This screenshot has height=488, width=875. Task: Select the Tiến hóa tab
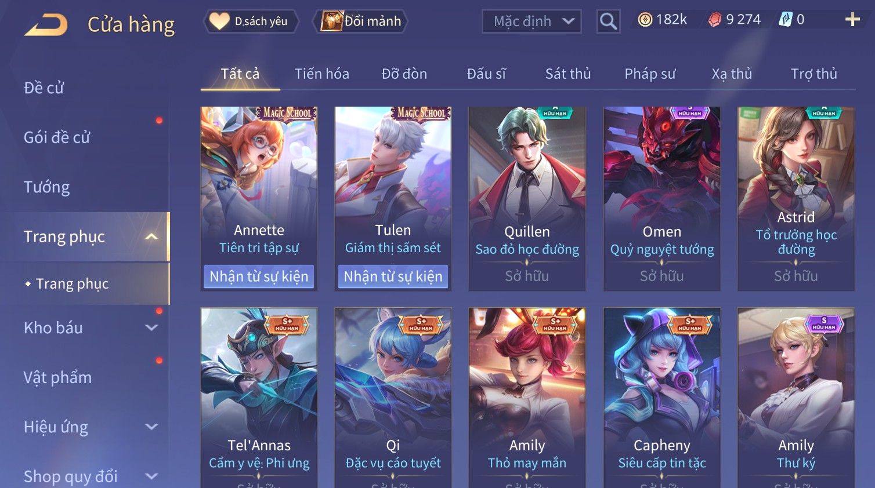pos(321,74)
